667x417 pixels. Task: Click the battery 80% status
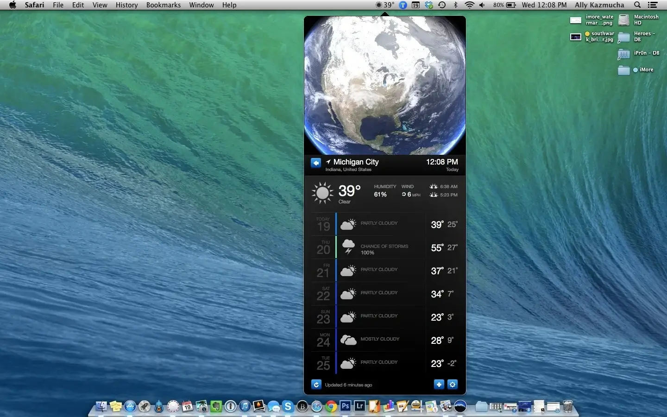pos(505,5)
